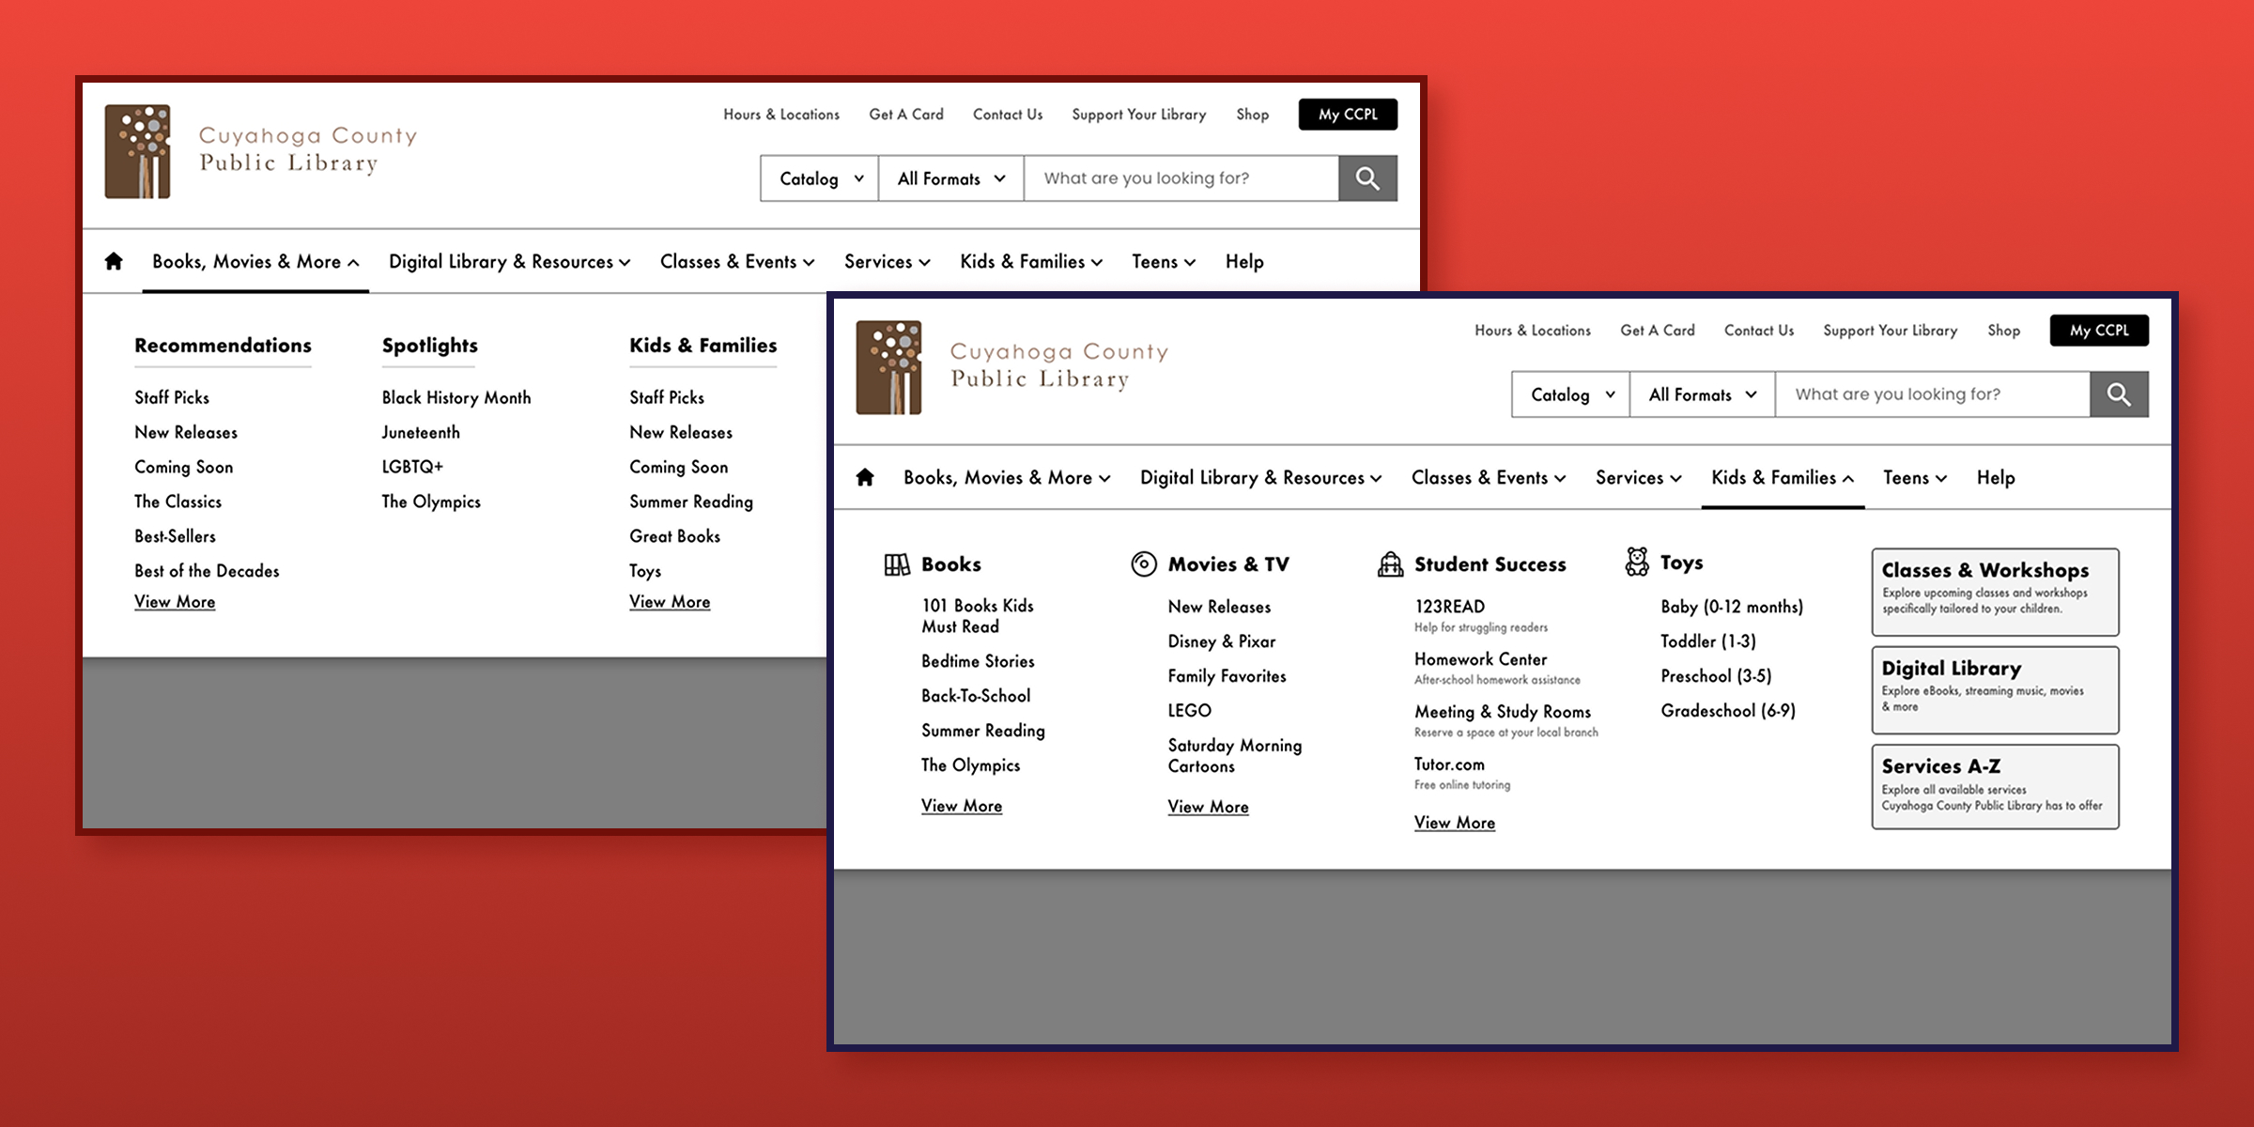The image size is (2254, 1127).
Task: Open the All Formats dropdown in the front window
Action: click(x=1702, y=394)
